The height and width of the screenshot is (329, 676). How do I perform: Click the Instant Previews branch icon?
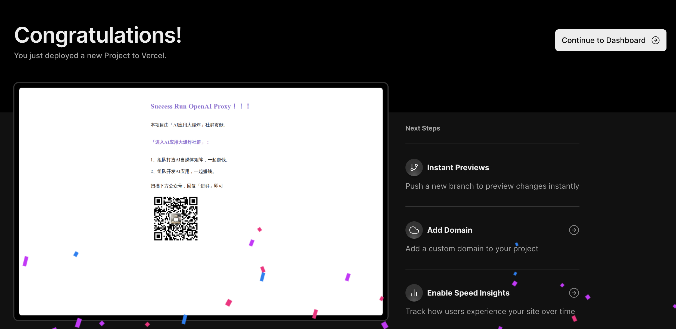click(x=414, y=167)
